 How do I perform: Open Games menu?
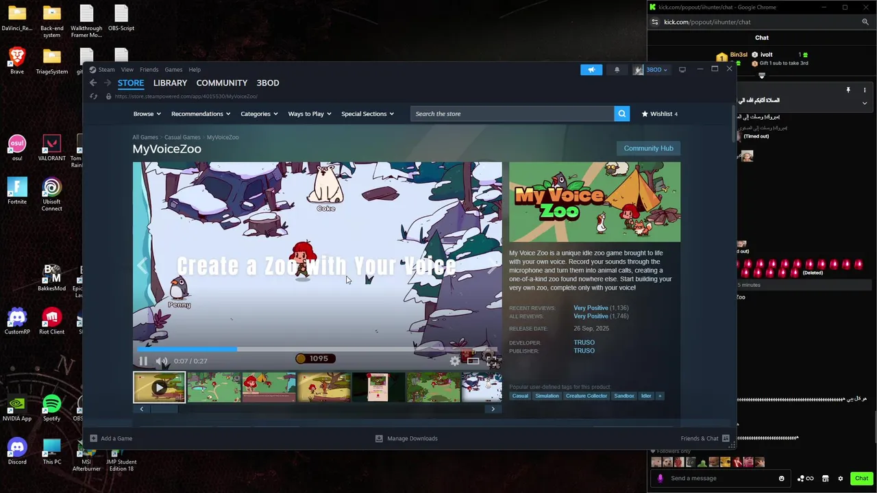[x=173, y=69]
